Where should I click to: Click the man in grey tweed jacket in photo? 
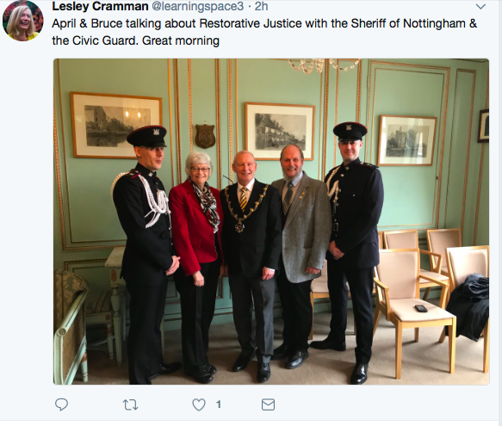(300, 255)
